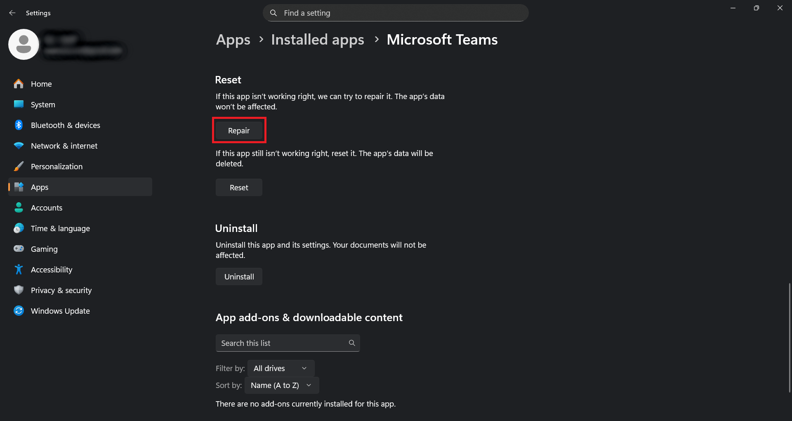Click the Home icon in sidebar
Image resolution: width=792 pixels, height=421 pixels.
tap(19, 84)
